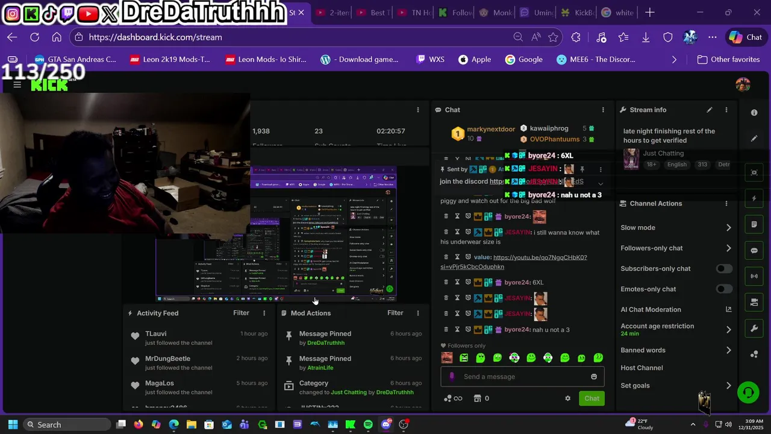Open GTA San Andreas bookmark
The height and width of the screenshot is (434, 771).
coord(75,60)
